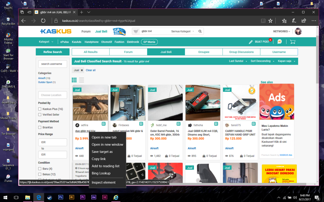Open fathoha GBBR KJW listing thumbnail
Screen dimensions: 324x202
(x=203, y=103)
